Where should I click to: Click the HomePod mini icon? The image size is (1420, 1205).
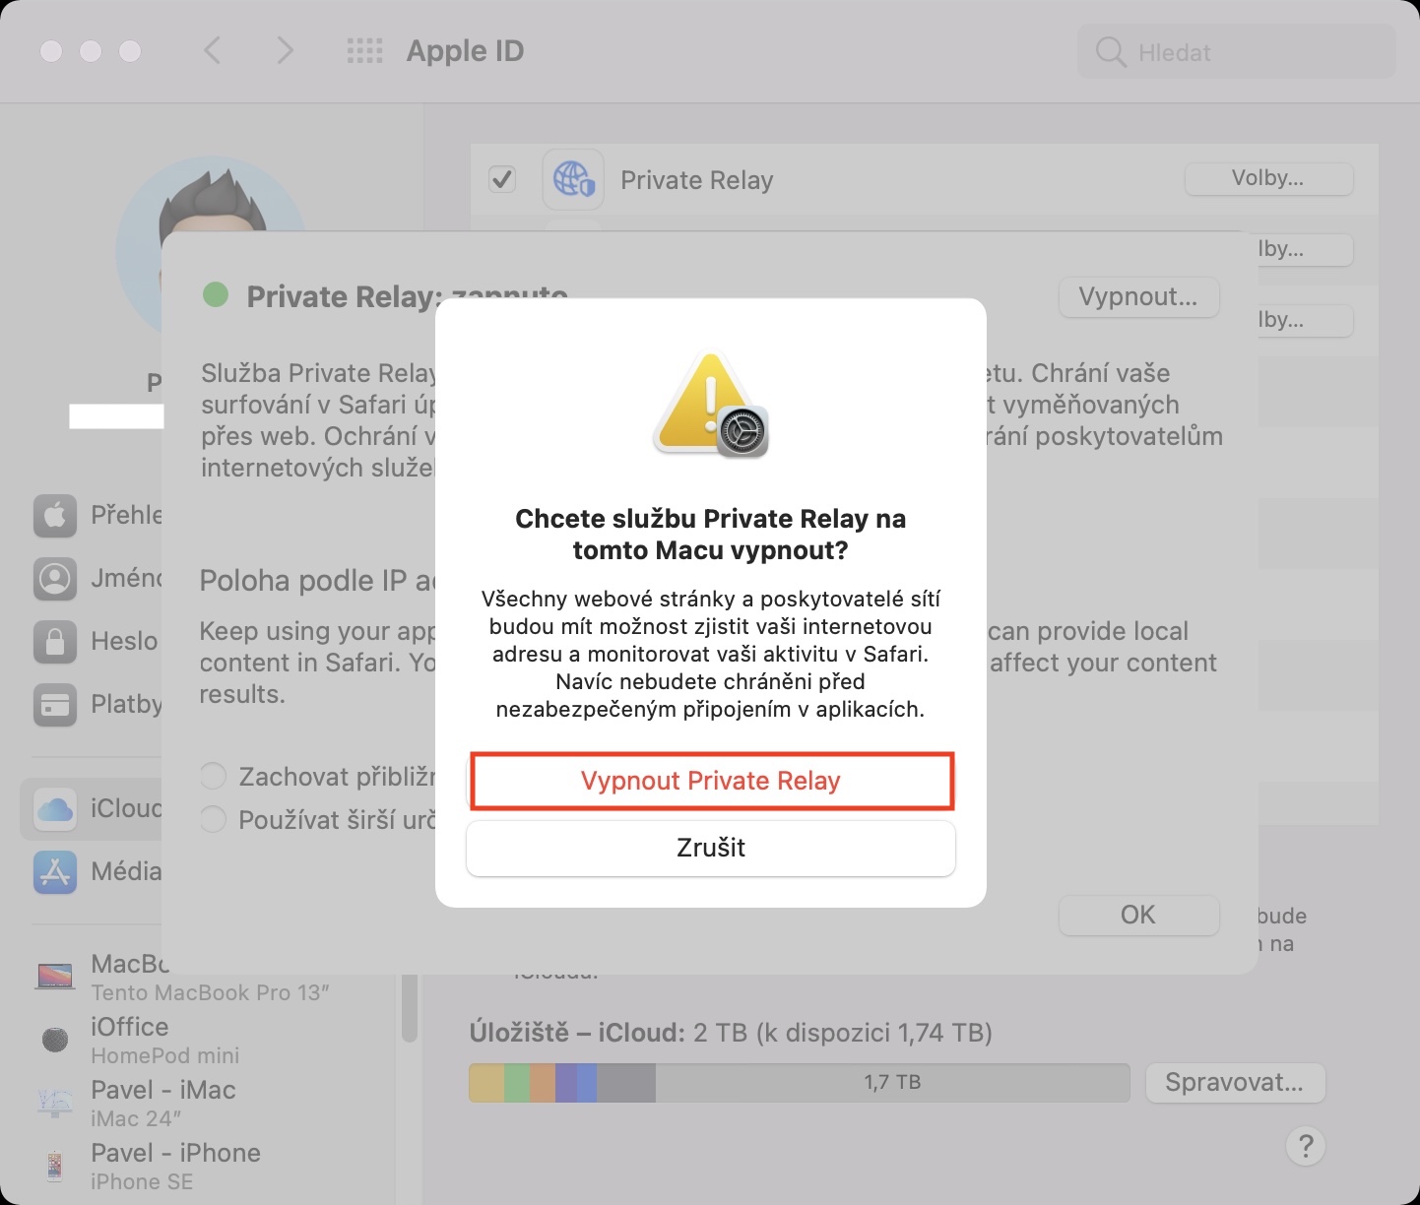(55, 1040)
